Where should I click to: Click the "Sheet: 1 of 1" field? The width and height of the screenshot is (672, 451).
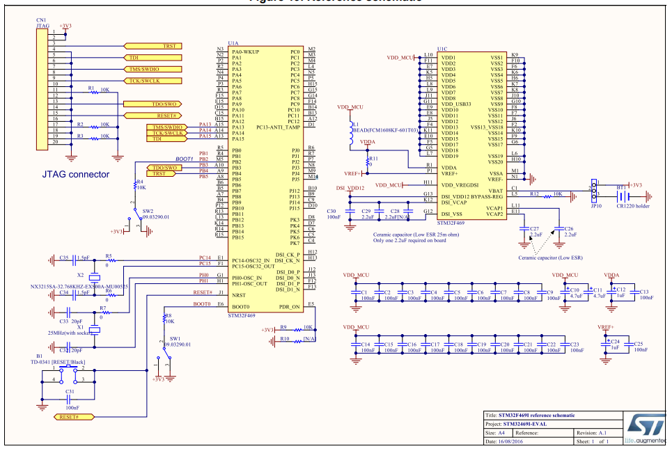pos(593,441)
